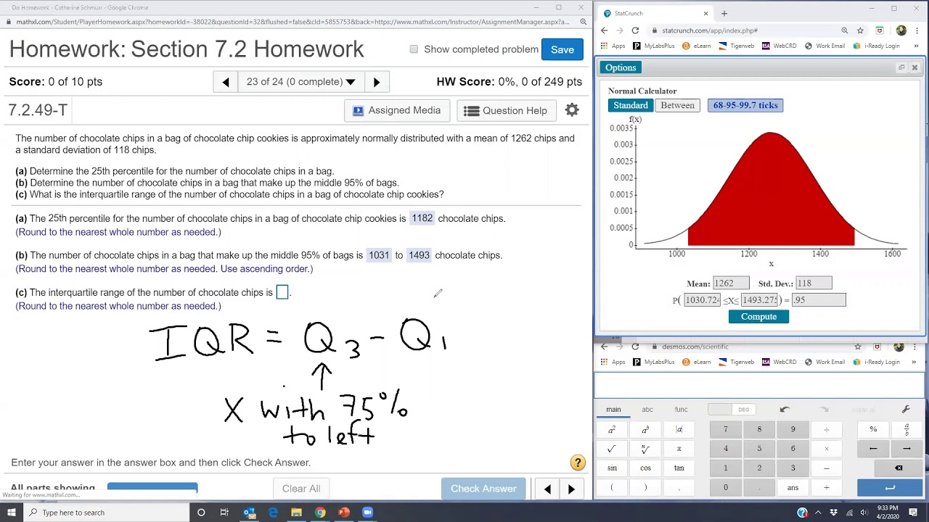
Task: Click the interquartile range answer box
Action: [282, 292]
